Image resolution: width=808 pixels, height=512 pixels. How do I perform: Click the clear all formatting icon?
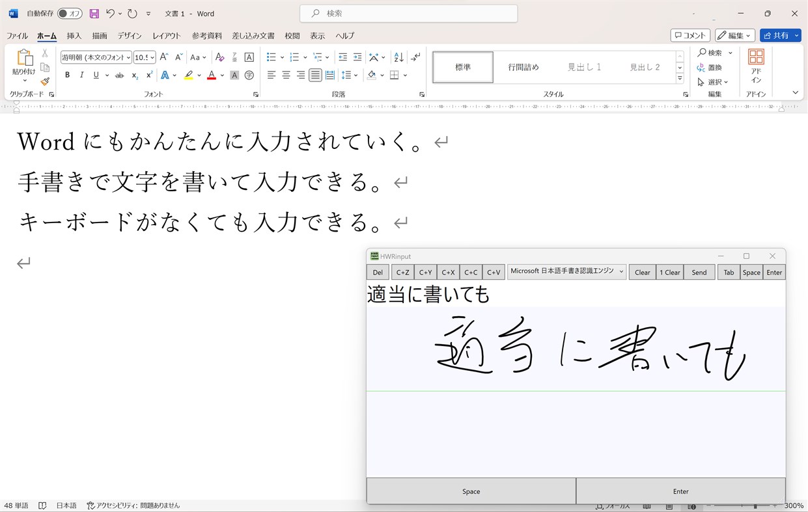[x=219, y=57]
